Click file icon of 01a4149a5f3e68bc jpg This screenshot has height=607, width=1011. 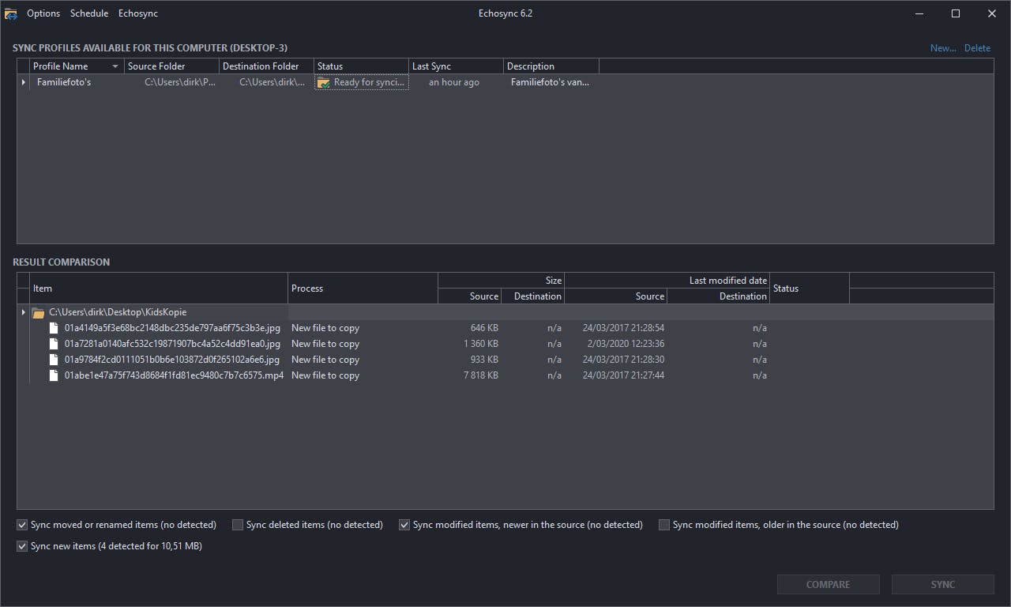tap(54, 328)
